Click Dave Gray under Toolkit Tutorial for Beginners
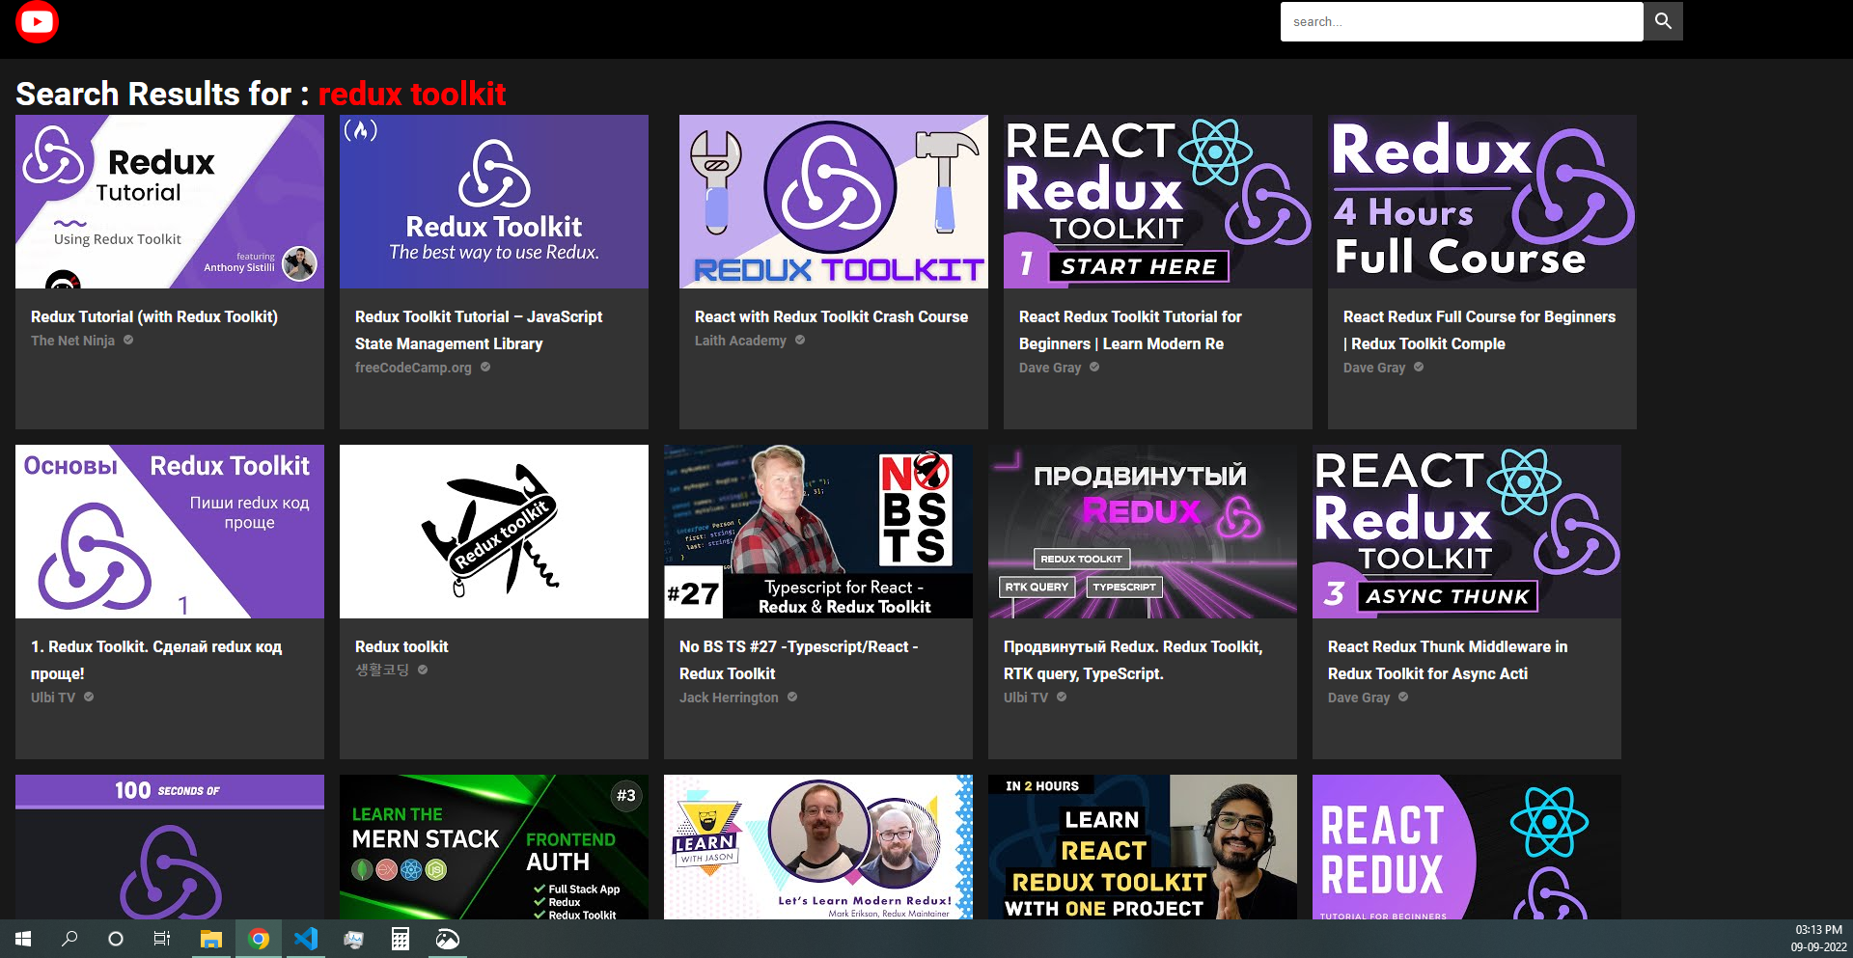This screenshot has width=1853, height=958. 1050,368
